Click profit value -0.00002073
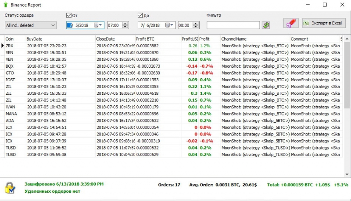This screenshot has height=201, width=351. (x=148, y=66)
